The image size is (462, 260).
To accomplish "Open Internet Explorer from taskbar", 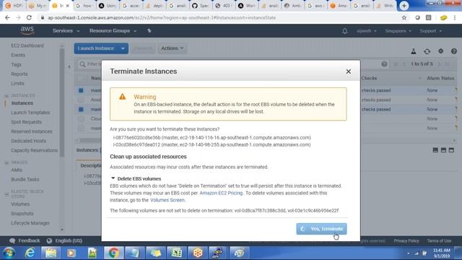I will [30, 253].
